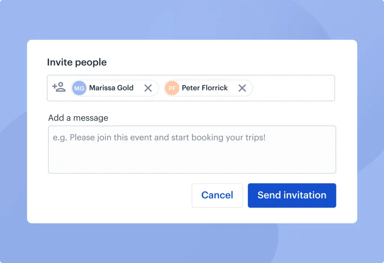Click the word "invitation" on blue button
384x263 pixels.
coord(305,195)
